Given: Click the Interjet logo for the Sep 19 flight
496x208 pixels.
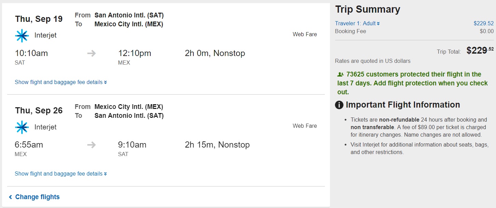Looking at the screenshot, I should click(22, 36).
